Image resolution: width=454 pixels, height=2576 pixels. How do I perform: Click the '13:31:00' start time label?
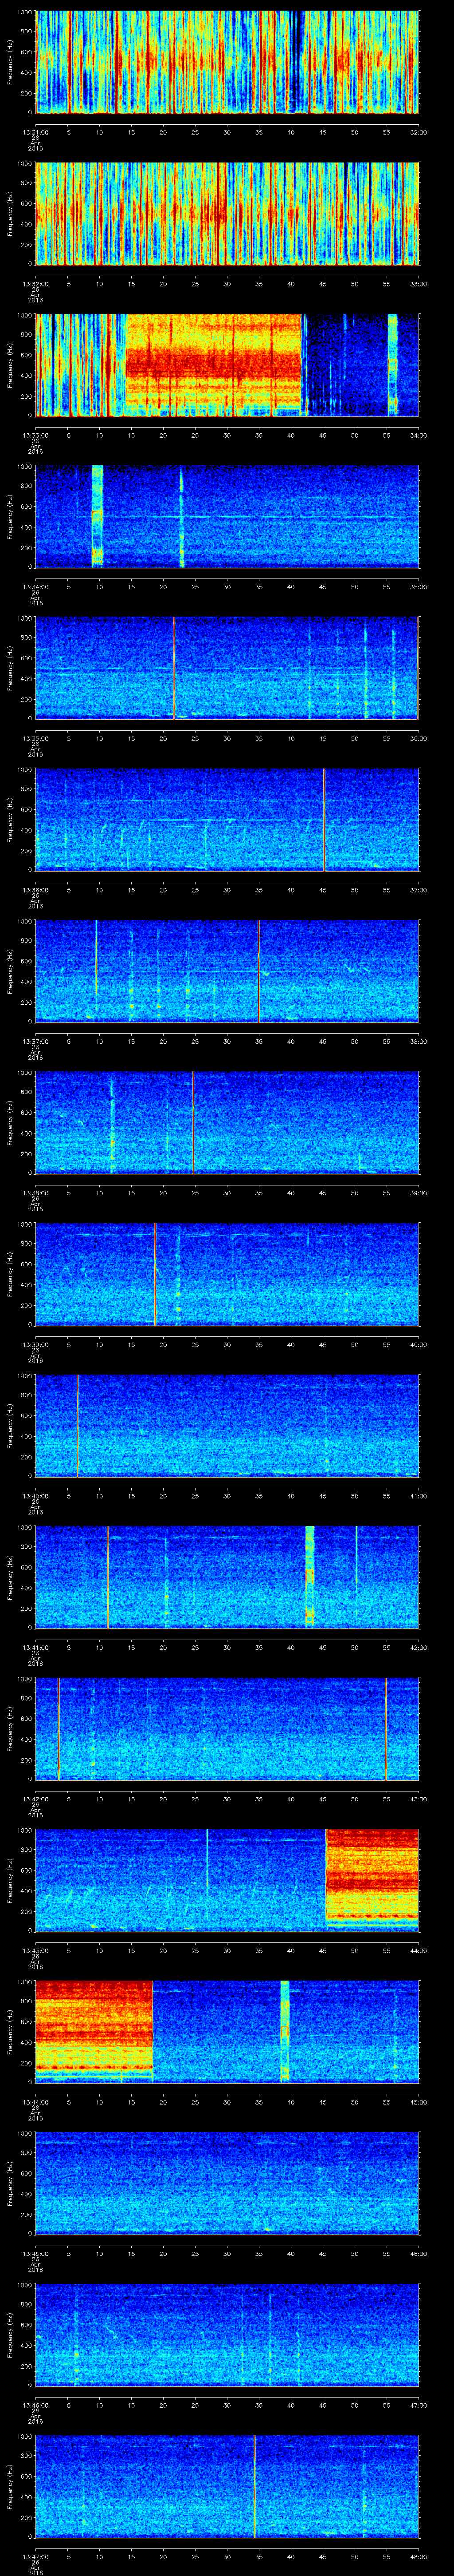35,132
